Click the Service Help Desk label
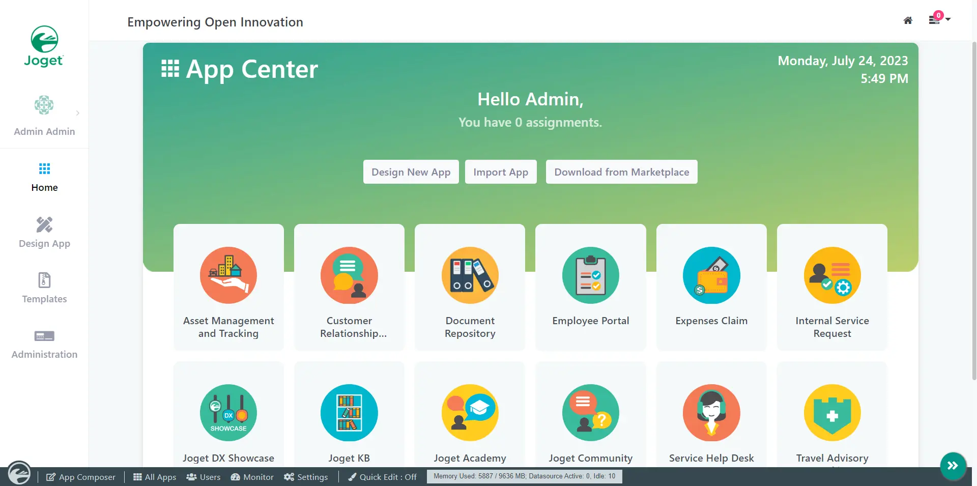Viewport: 977px width, 486px height. pos(711,458)
